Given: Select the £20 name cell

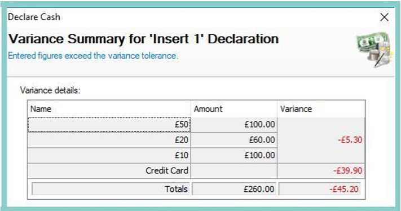Looking at the screenshot, I should (109, 140).
